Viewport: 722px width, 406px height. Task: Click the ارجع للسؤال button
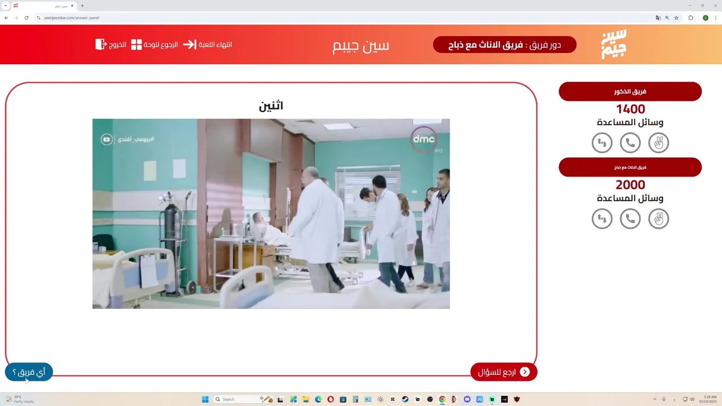point(504,372)
